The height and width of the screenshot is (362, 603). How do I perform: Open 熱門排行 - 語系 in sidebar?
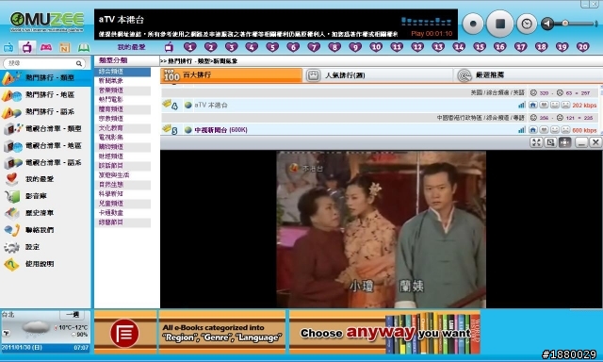click(45, 111)
